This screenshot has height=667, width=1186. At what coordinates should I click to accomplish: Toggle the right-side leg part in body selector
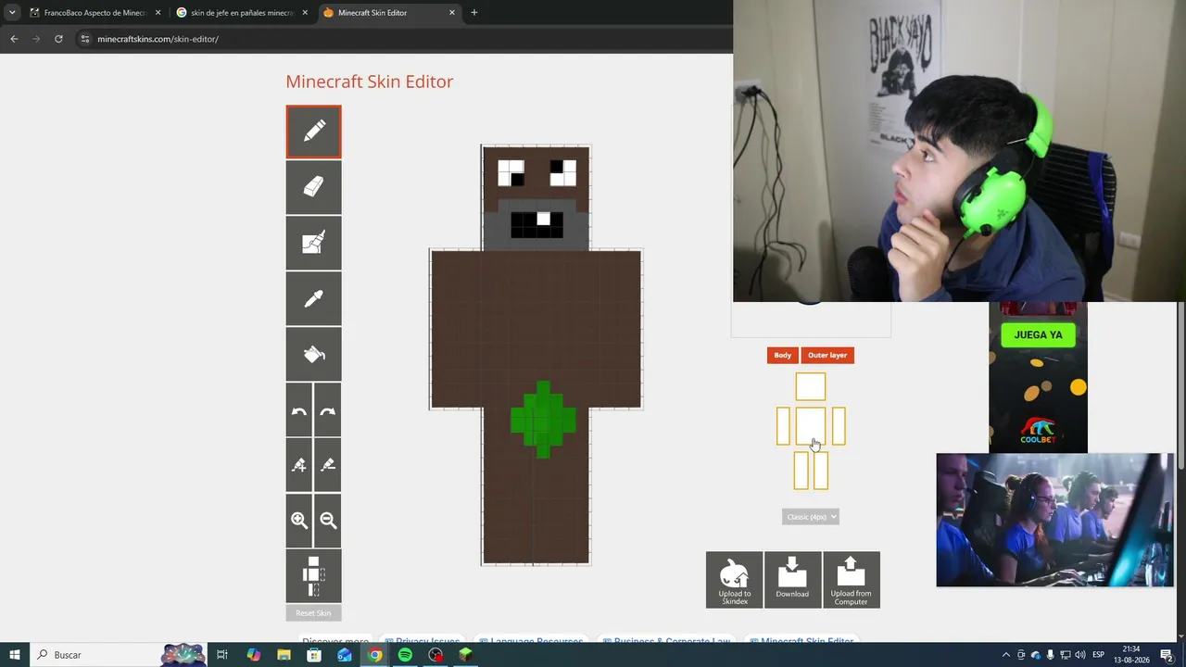[821, 471]
